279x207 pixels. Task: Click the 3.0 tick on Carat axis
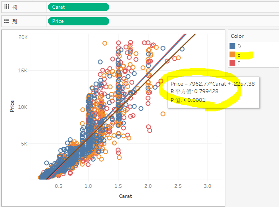[207, 186]
